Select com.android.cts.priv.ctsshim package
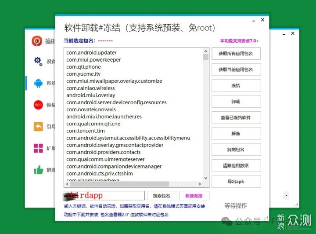This screenshot has height=234, width=316. (x=100, y=173)
